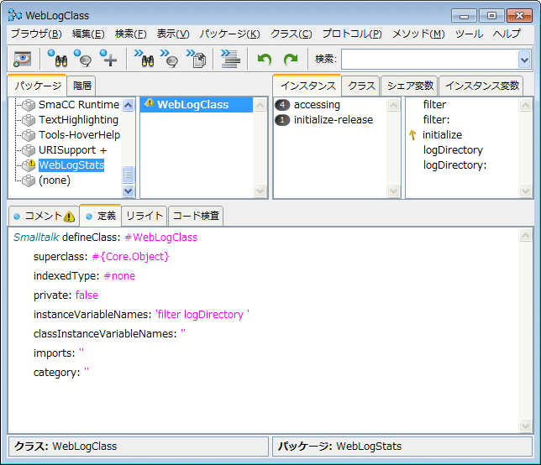Select the URISupport + package
This screenshot has width=541, height=465.
point(72,150)
